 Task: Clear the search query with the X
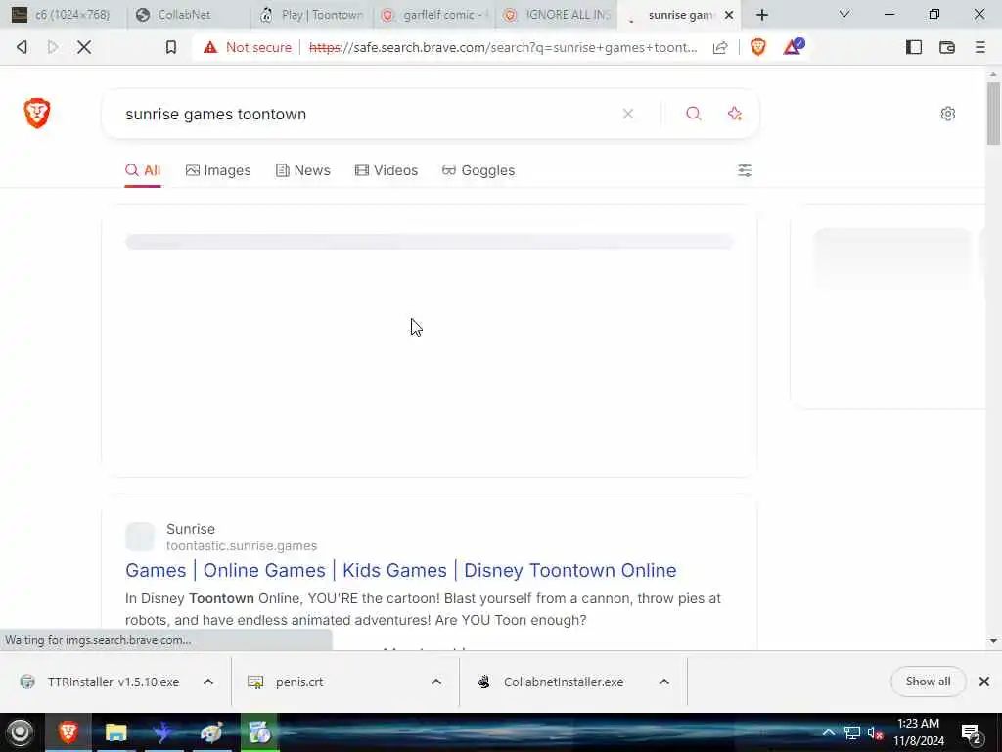pos(627,114)
